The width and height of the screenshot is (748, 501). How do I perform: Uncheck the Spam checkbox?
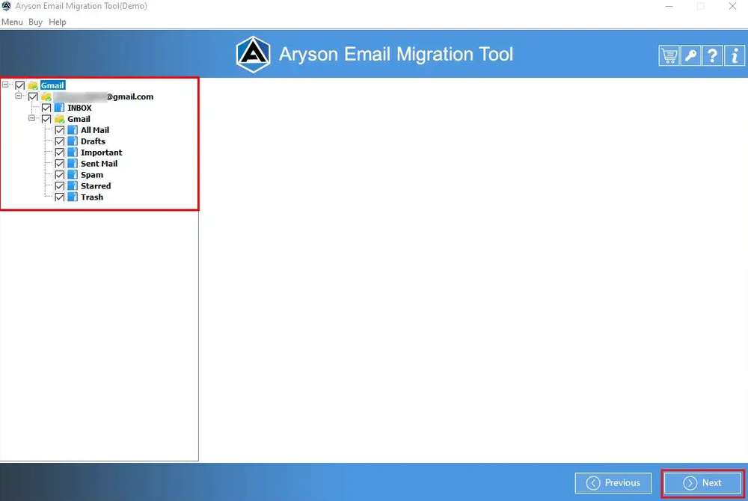(60, 175)
